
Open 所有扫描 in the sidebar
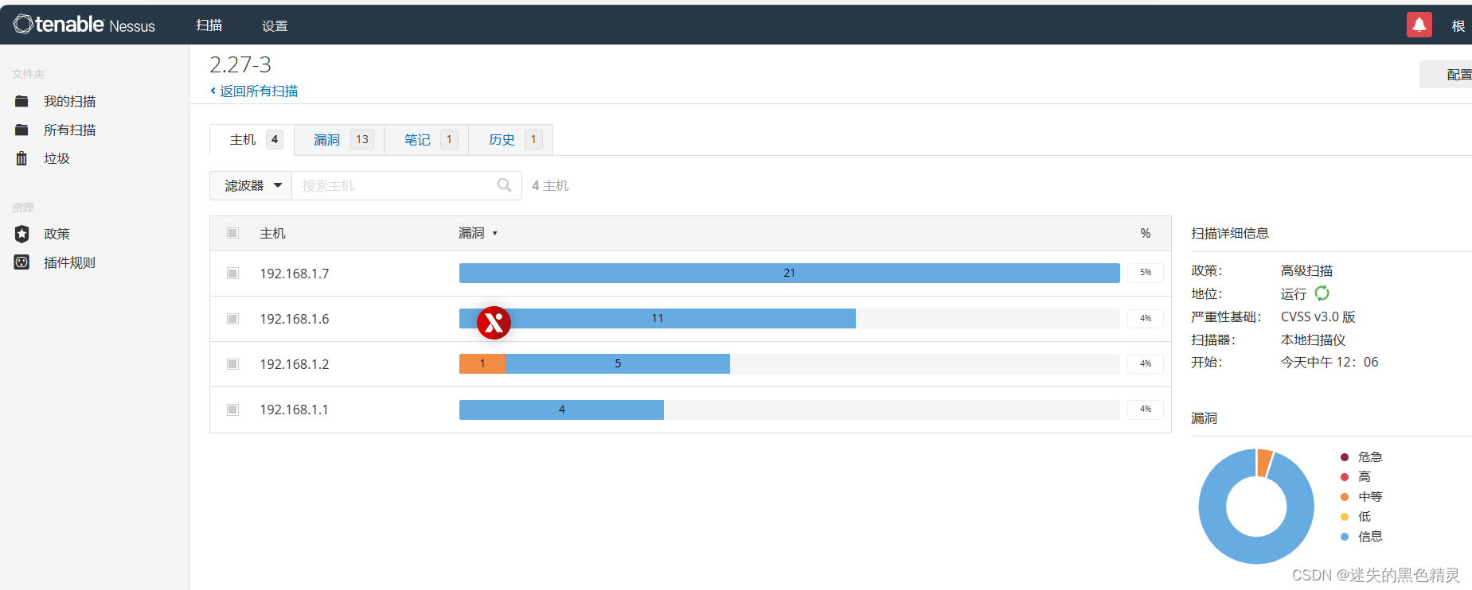click(69, 130)
